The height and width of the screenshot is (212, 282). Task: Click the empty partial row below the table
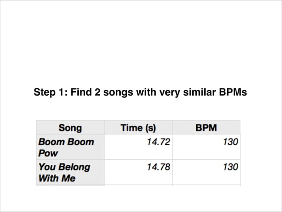coord(138,185)
